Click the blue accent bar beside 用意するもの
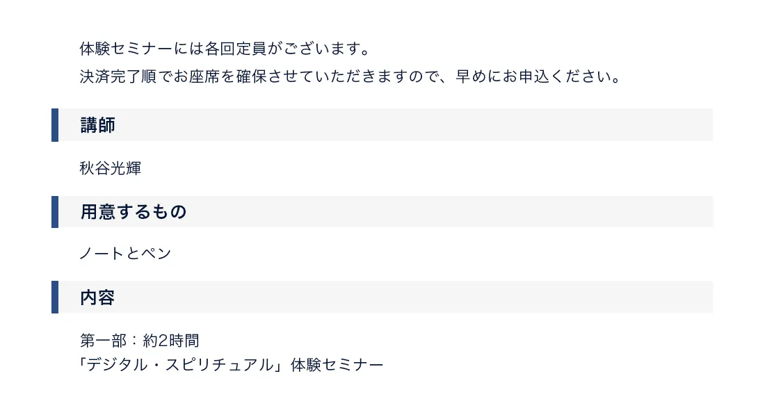The image size is (765, 408). click(x=55, y=212)
